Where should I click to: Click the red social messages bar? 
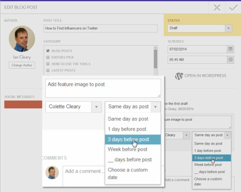point(23,104)
